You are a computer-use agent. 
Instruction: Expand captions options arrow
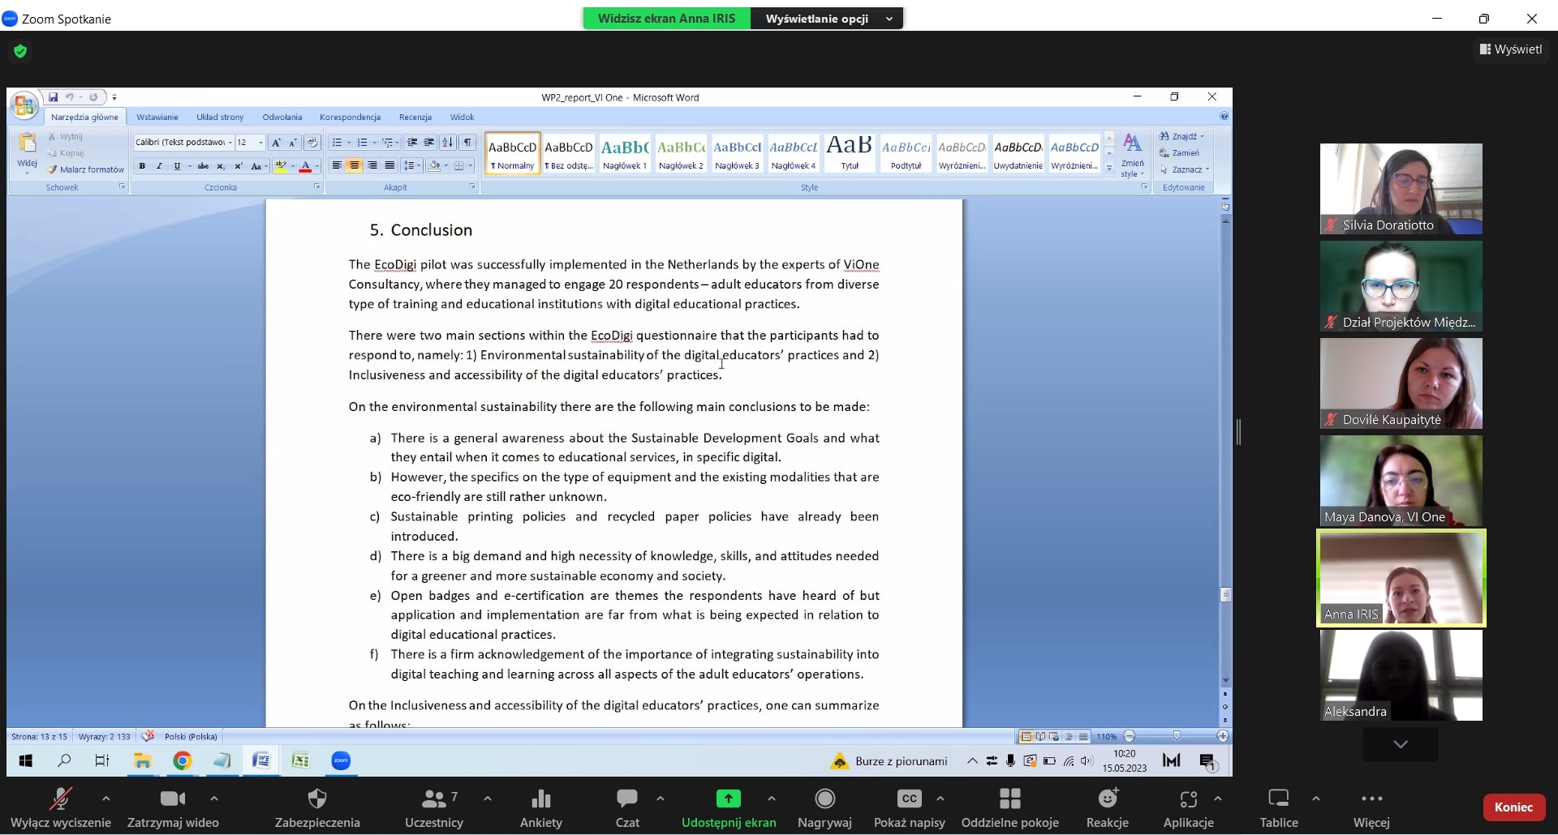coord(940,799)
